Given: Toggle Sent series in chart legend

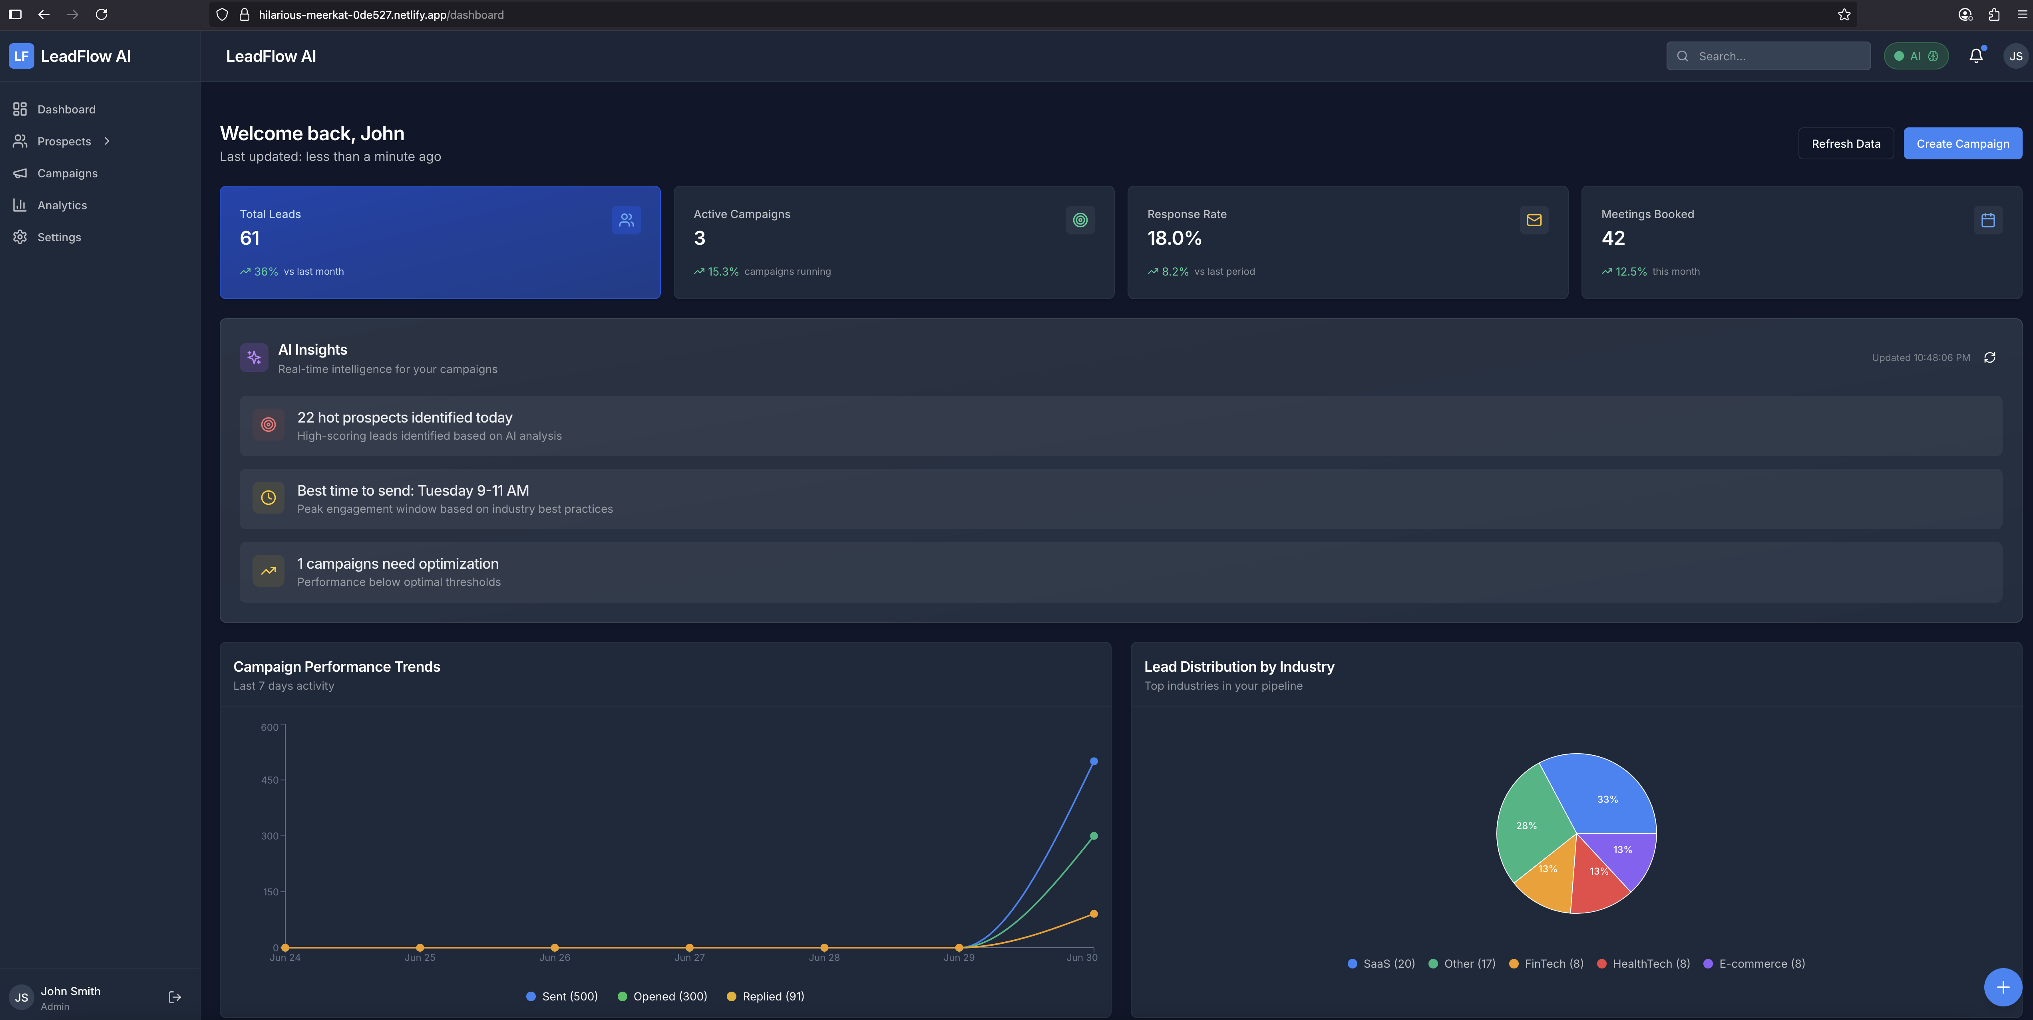Looking at the screenshot, I should [x=562, y=996].
